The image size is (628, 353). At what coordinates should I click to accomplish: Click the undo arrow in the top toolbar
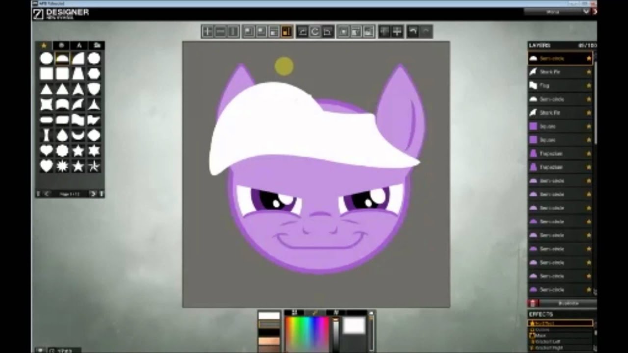click(413, 32)
